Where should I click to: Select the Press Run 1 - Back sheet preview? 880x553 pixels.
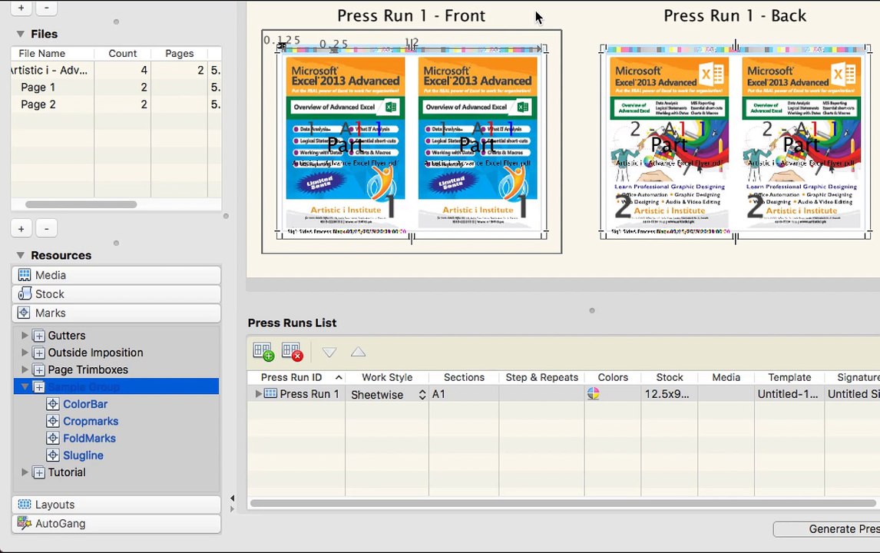pos(735,141)
